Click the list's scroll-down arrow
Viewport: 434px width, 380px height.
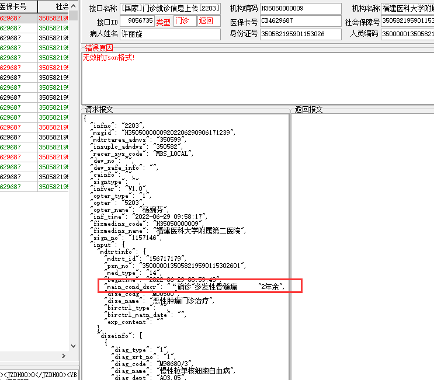pos(74,346)
